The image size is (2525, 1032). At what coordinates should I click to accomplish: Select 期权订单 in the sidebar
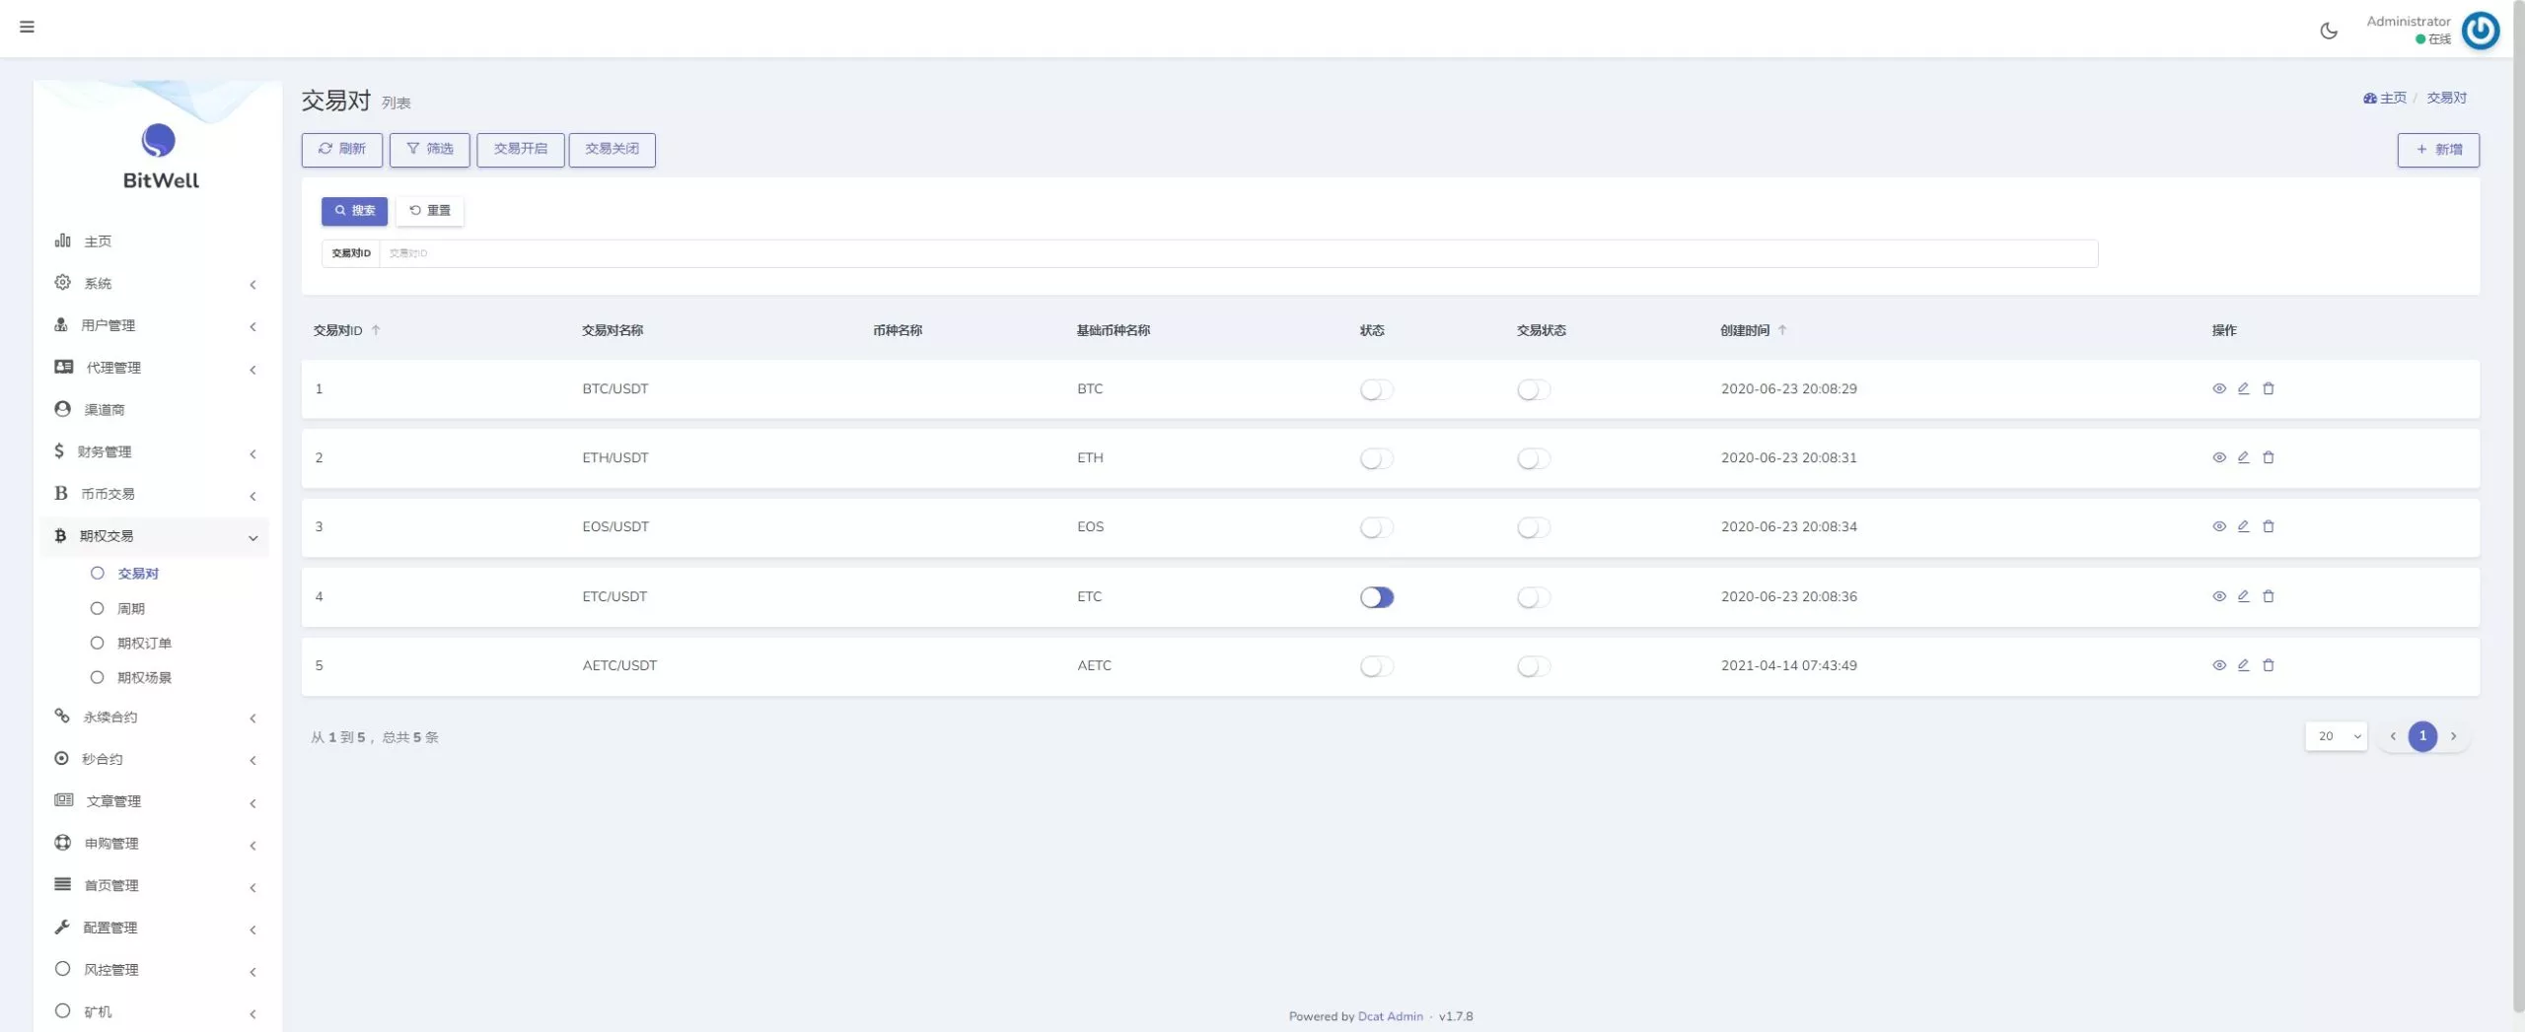(144, 644)
